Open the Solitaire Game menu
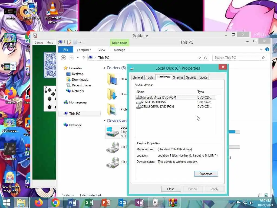This screenshot has height=208, width=277. point(38,43)
